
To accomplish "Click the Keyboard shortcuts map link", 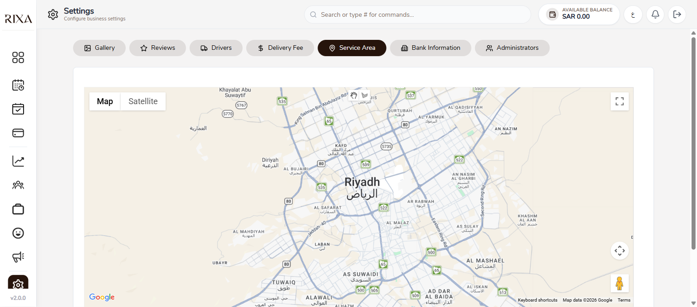I will 538,300.
